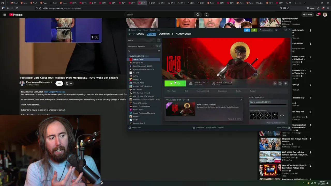Viewport: 331px width, 186px height.
Task: Switch to Steam STORE tab
Action: 140,34
